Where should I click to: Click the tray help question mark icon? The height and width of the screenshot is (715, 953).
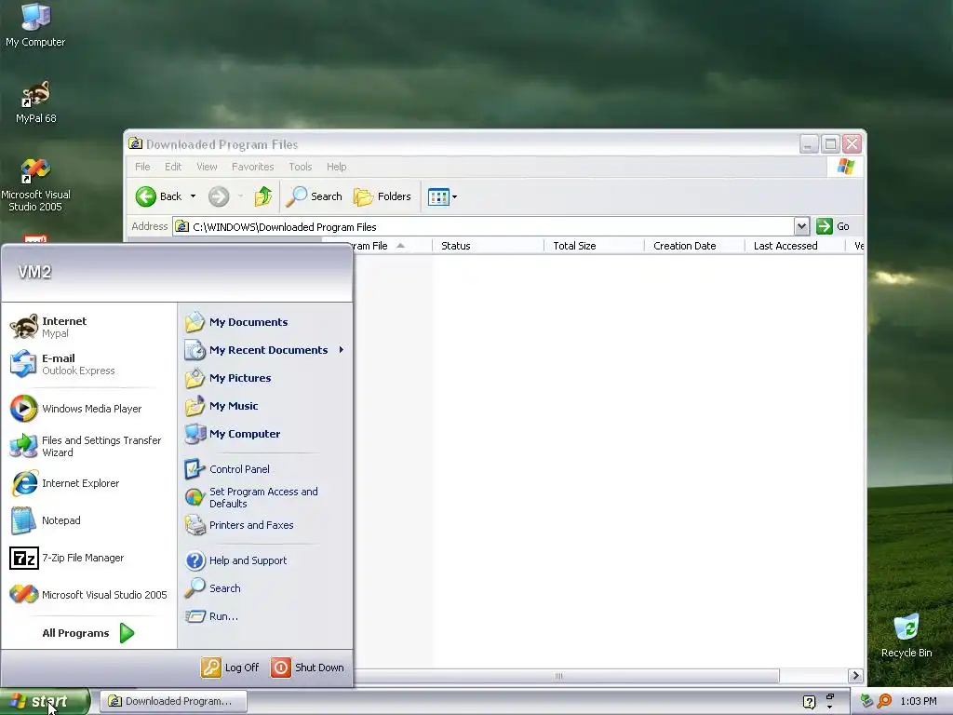click(809, 702)
